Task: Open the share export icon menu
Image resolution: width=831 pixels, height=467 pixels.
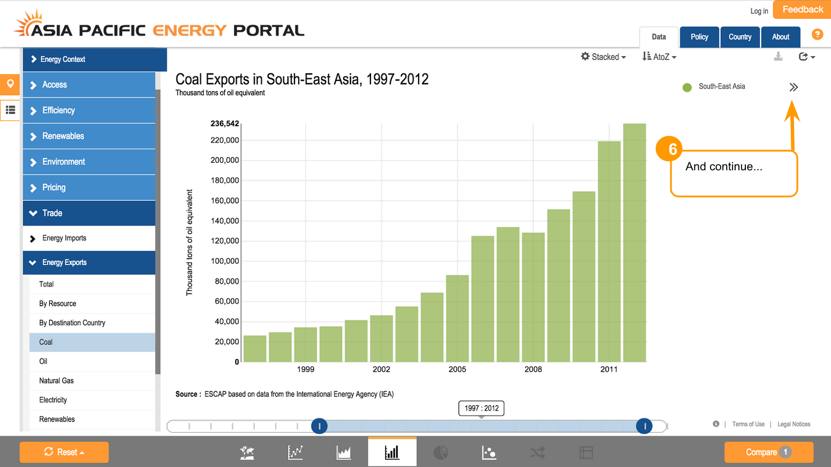Action: [806, 57]
